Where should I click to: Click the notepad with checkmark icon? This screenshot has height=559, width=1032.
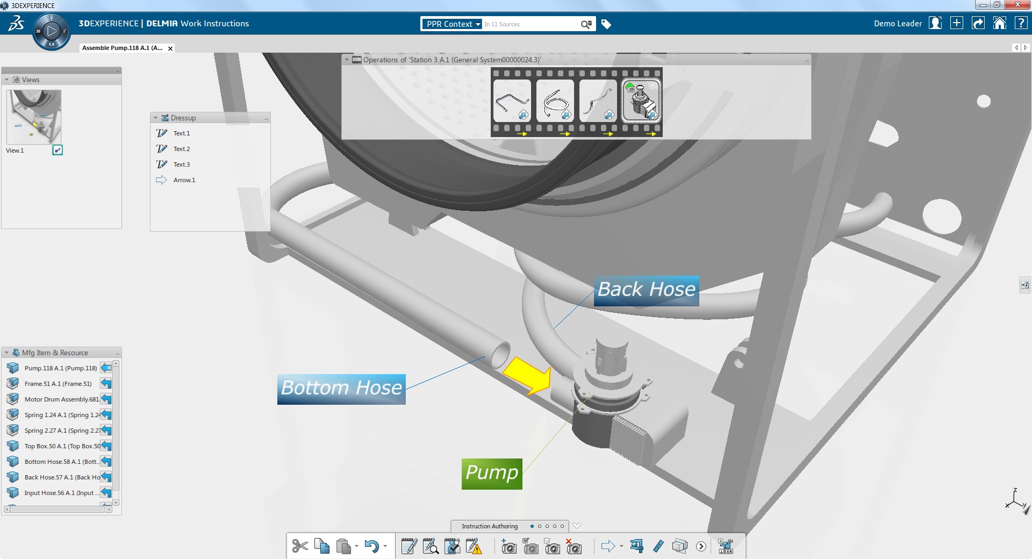pyautogui.click(x=452, y=547)
